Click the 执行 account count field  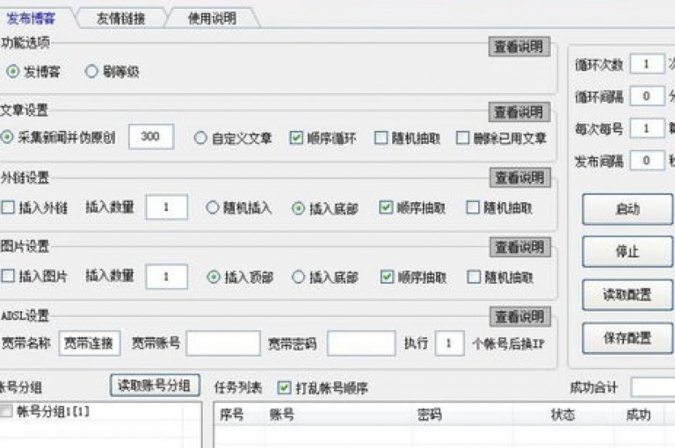pos(449,343)
